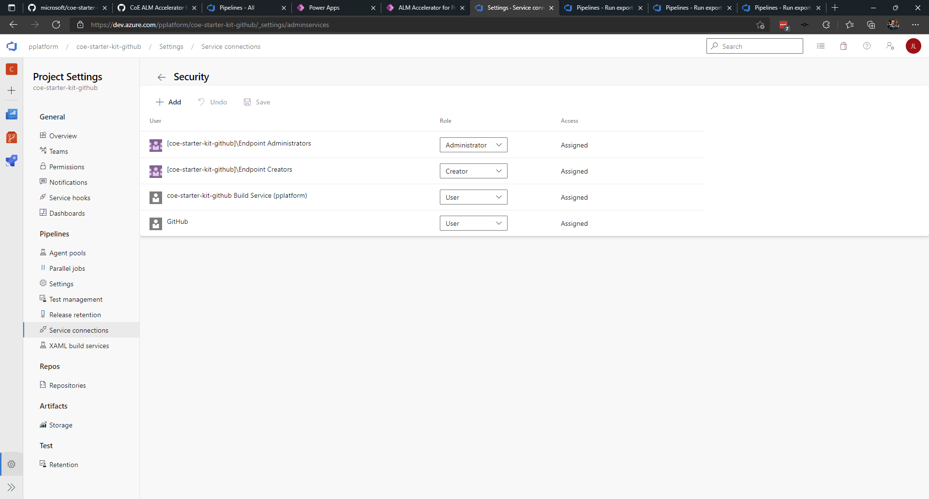The image size is (929, 499).
Task: Click the Search input field
Action: 755,46
